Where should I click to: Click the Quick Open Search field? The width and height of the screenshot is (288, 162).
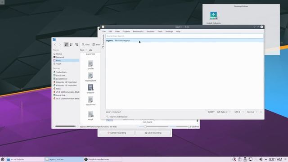click(184, 36)
